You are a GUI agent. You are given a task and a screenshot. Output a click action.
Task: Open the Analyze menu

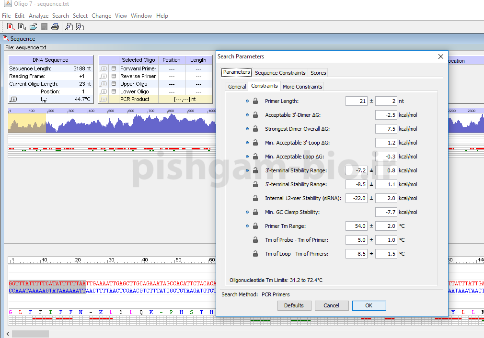tap(38, 16)
